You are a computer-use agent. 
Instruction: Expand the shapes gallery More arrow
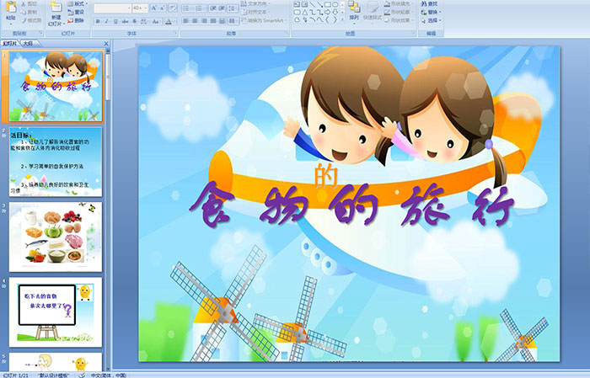342,19
